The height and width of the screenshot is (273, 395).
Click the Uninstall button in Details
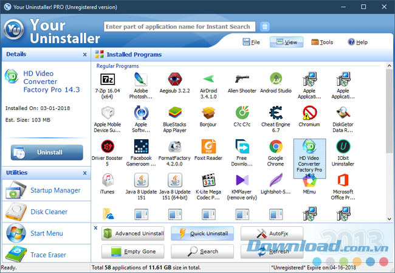click(x=47, y=152)
